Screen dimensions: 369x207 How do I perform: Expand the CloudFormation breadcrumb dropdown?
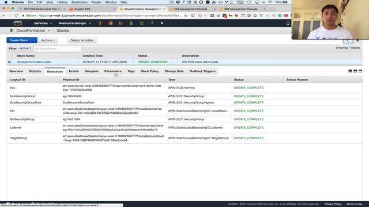[x=49, y=30]
